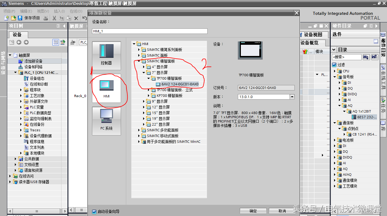
Task: Select order number 6AV2 124-0GC01-0AX0 in tree
Action: coord(180,84)
